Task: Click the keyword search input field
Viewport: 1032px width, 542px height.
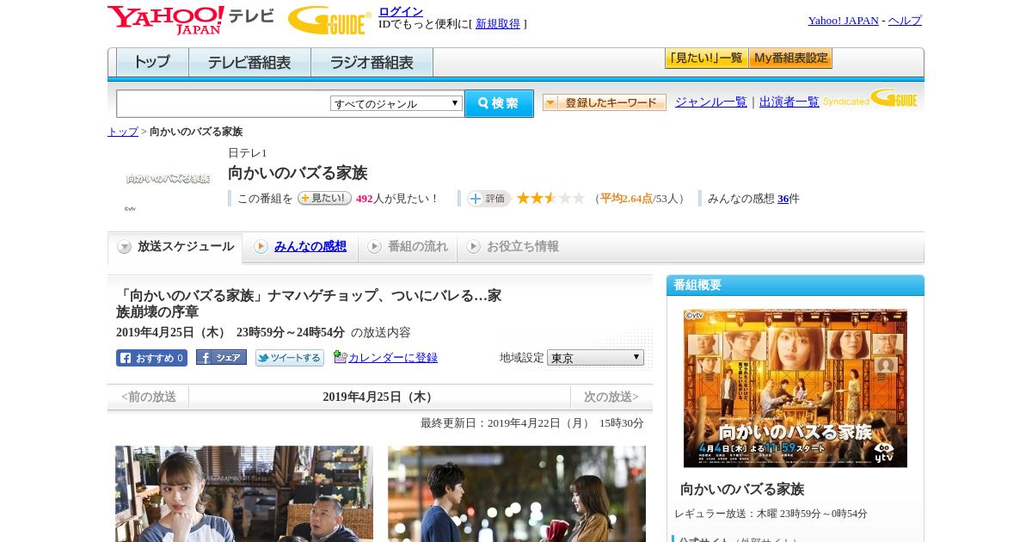Action: coord(223,103)
